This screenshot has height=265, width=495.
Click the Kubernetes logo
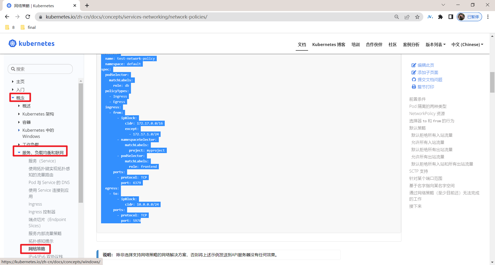[31, 43]
